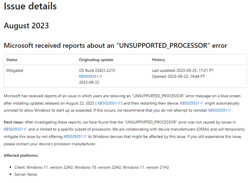Viewport: 251px width, 183px height.
Task: Click the August 2023 heading
Action: 26,26
